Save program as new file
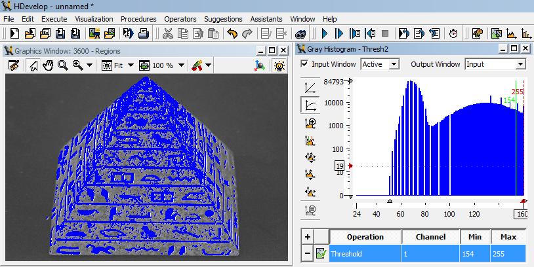This screenshot has height=267, width=534. pyautogui.click(x=75, y=33)
